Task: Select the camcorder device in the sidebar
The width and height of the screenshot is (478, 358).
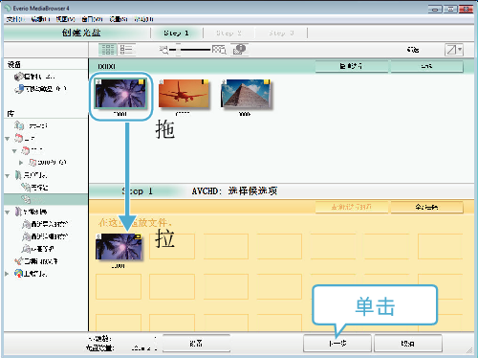Action: click(x=34, y=77)
